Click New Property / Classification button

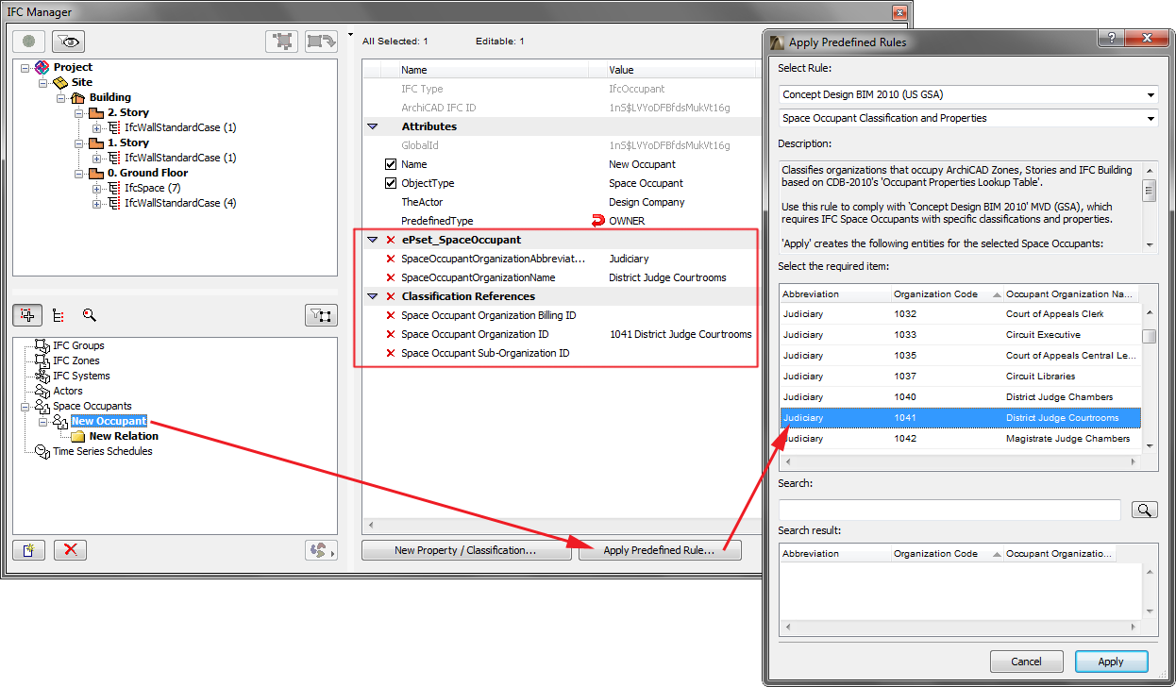coord(465,550)
